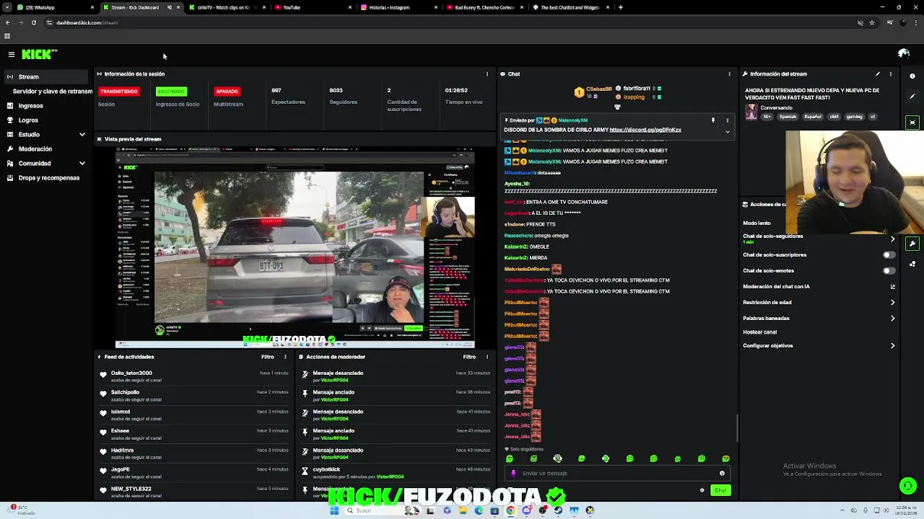The image size is (924, 519).
Task: Open moderator actions three-dot menu
Action: pos(487,357)
